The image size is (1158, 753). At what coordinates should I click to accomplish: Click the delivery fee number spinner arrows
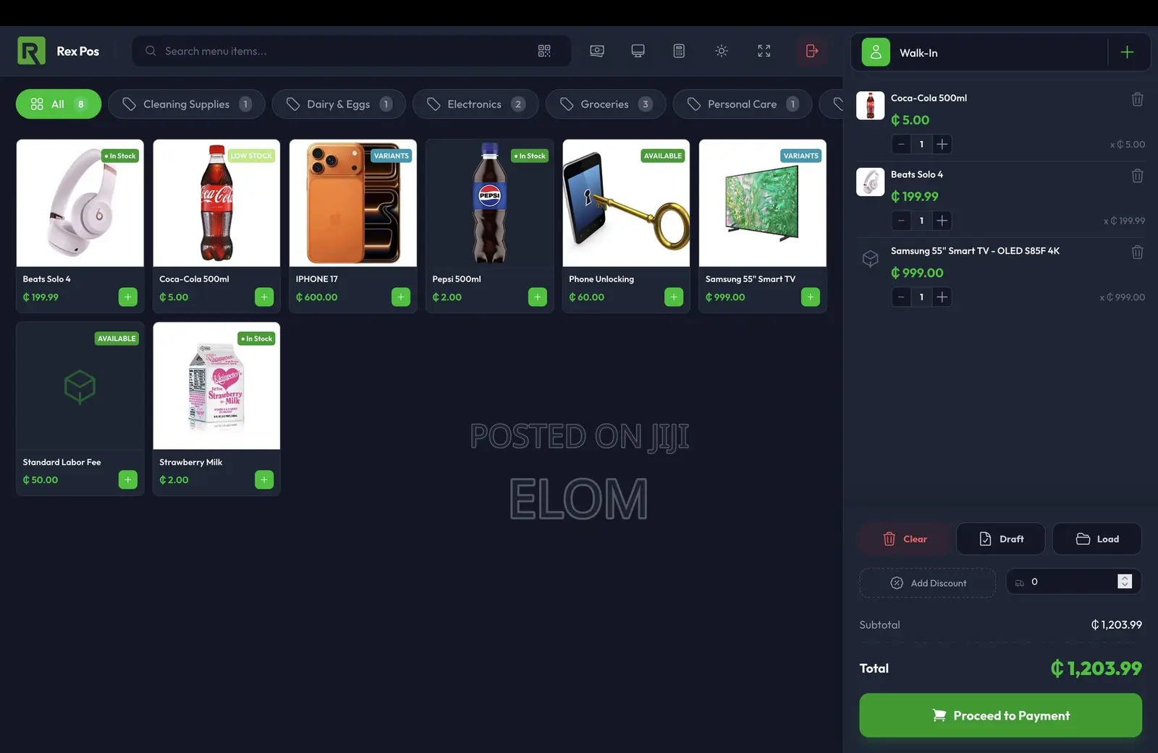point(1125,582)
